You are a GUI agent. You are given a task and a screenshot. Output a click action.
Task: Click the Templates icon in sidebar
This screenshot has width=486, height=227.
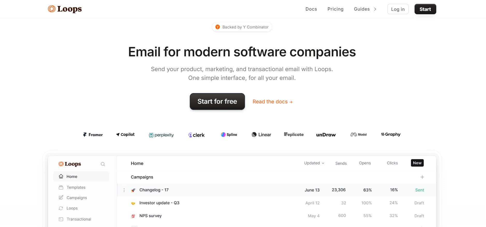click(x=61, y=187)
